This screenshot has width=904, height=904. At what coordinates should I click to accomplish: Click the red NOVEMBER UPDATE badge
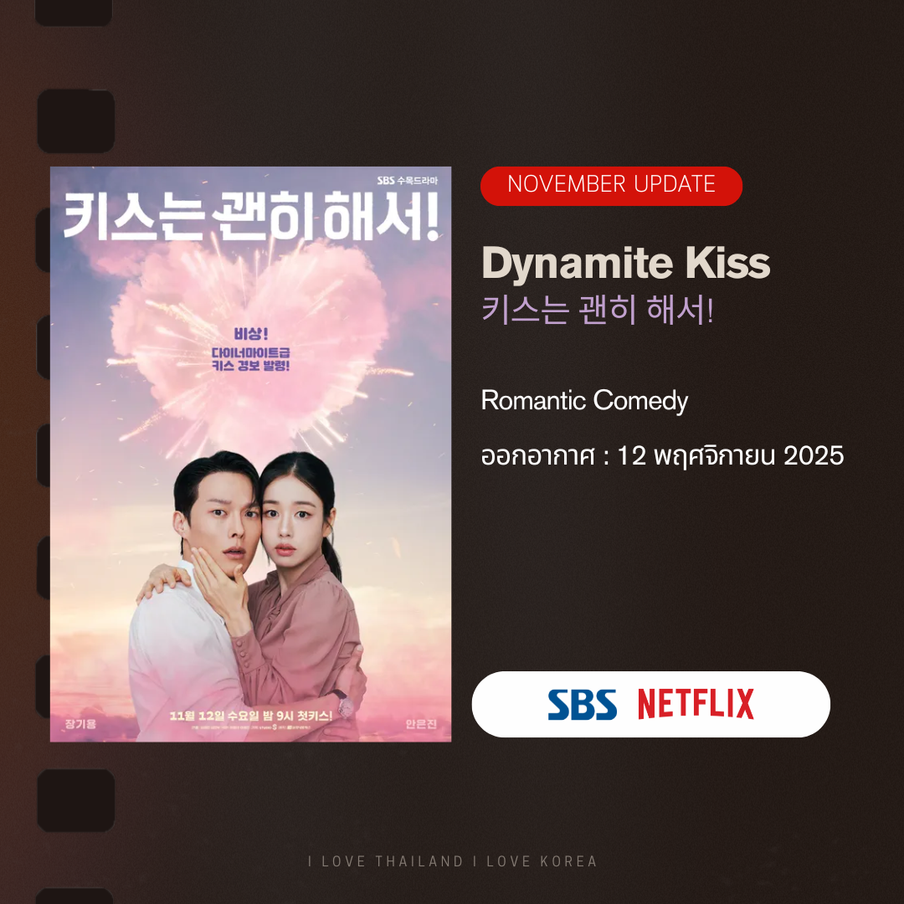coord(611,186)
